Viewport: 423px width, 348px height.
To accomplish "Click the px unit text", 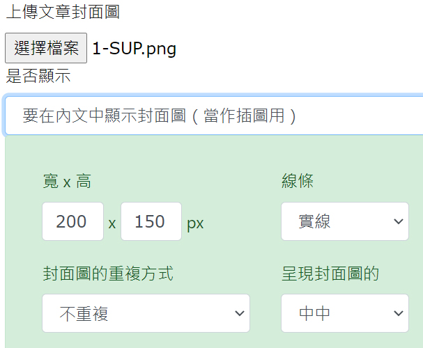I will tap(195, 223).
